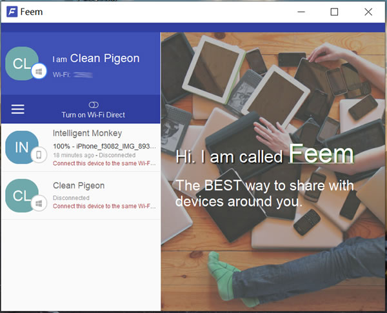
Task: Click red Wi-Fi warning under Clean Pigeon
Action: click(x=104, y=206)
